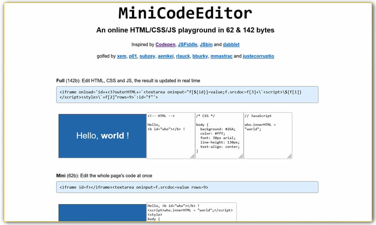Open the aemkei link

165,56
